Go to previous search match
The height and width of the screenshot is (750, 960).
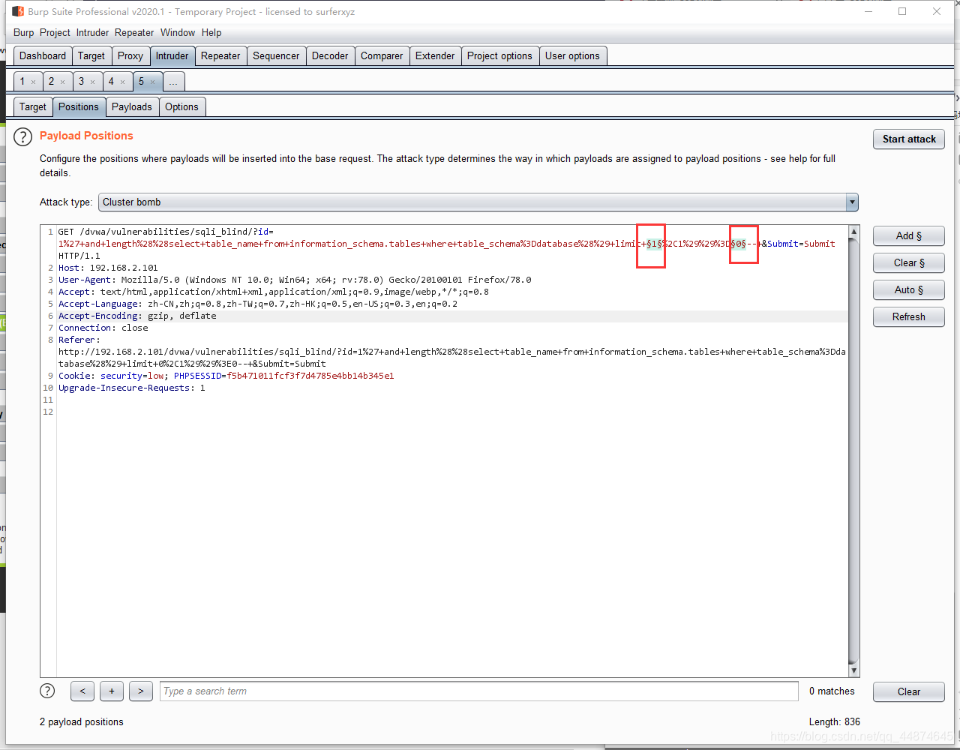click(x=82, y=691)
